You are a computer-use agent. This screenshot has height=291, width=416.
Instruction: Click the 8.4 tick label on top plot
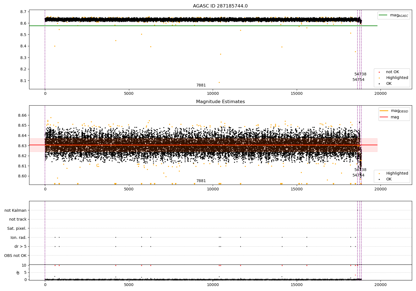(24, 46)
